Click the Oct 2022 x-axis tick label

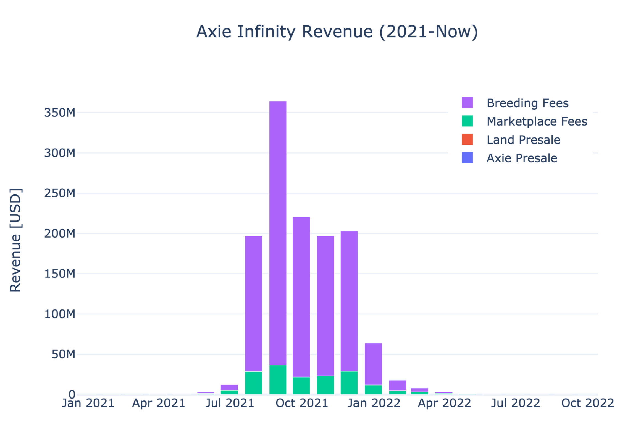coord(587,403)
